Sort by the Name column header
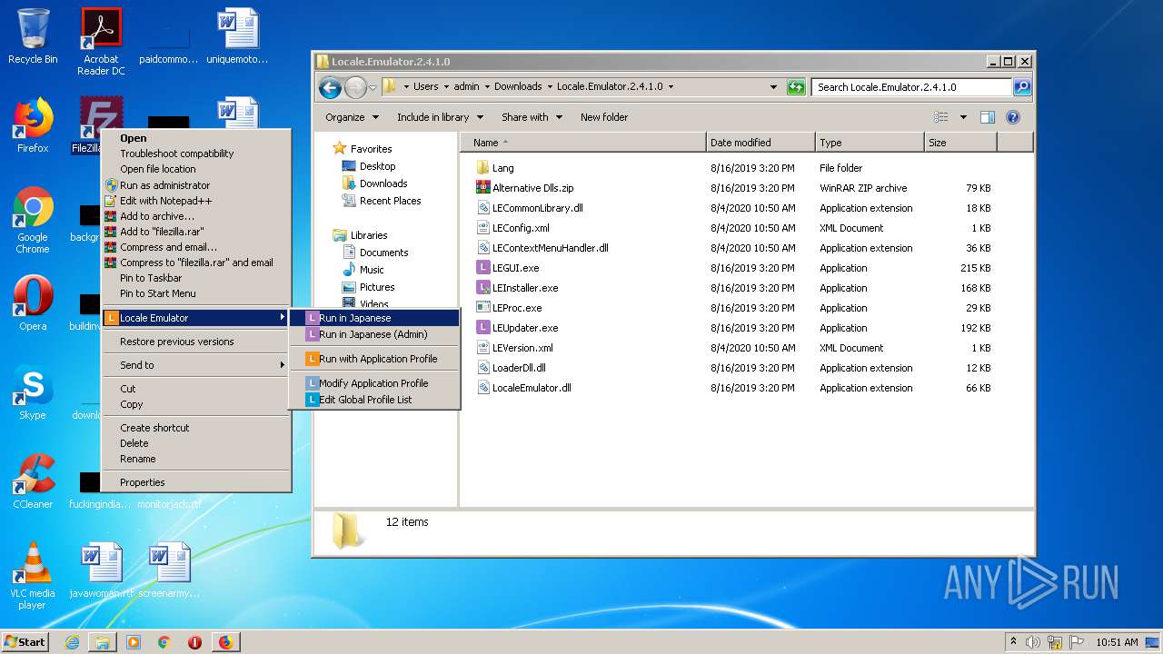The width and height of the screenshot is (1163, 654). tap(582, 143)
